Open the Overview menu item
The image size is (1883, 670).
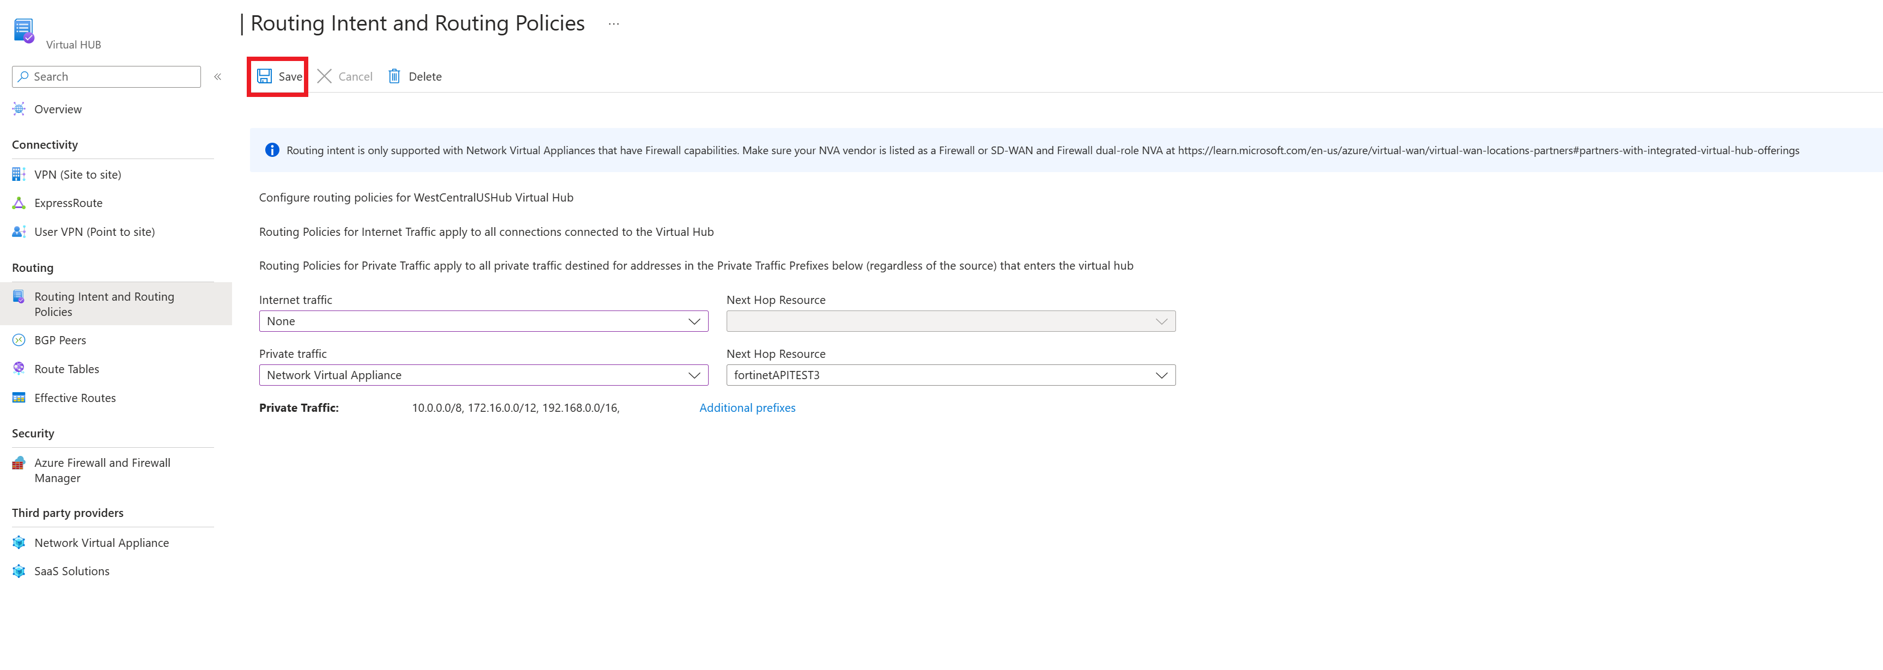[x=58, y=109]
